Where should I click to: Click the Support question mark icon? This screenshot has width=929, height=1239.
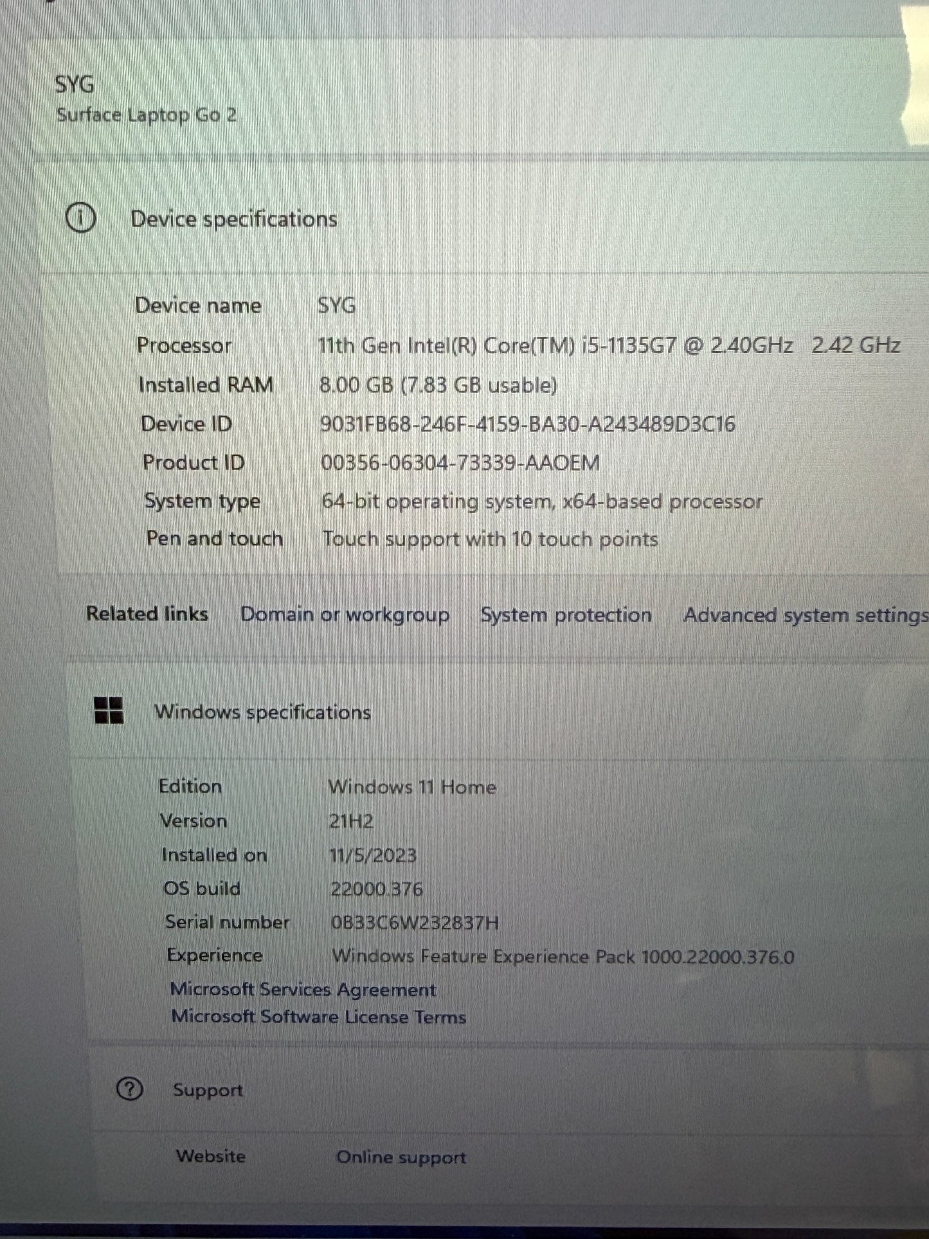pos(130,1089)
